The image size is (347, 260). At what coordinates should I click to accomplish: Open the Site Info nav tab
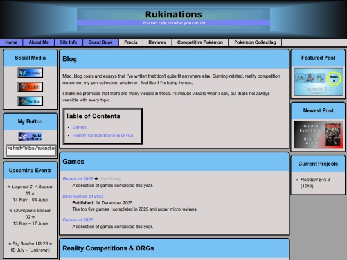(68, 42)
